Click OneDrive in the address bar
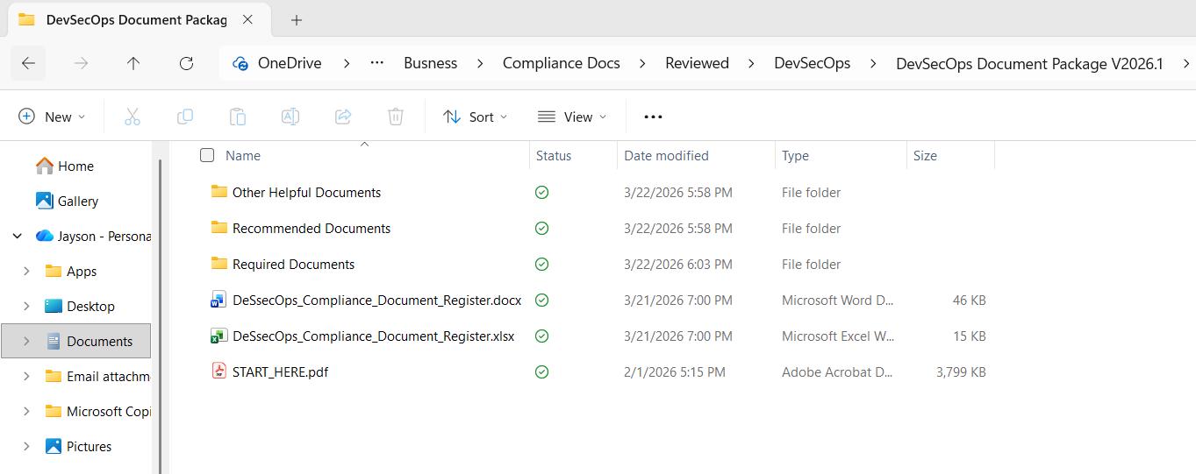Viewport: 1196px width, 474px height. coord(290,63)
